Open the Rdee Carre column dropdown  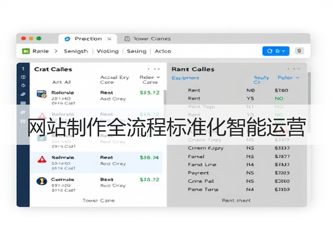150,80
